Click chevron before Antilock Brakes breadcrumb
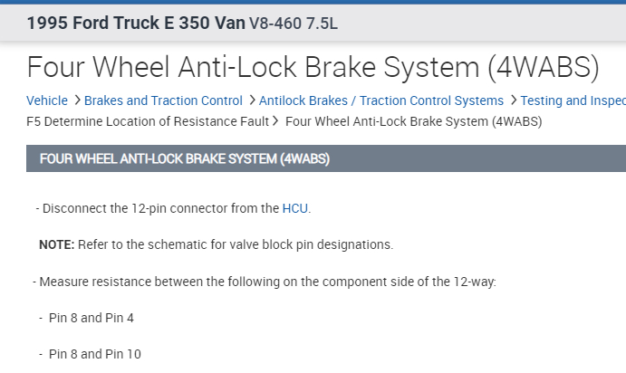Screen dimensions: 626x373 click(x=251, y=100)
